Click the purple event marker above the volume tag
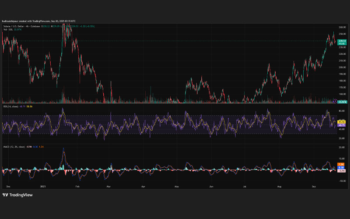The height and width of the screenshot is (219, 350). coord(335,101)
